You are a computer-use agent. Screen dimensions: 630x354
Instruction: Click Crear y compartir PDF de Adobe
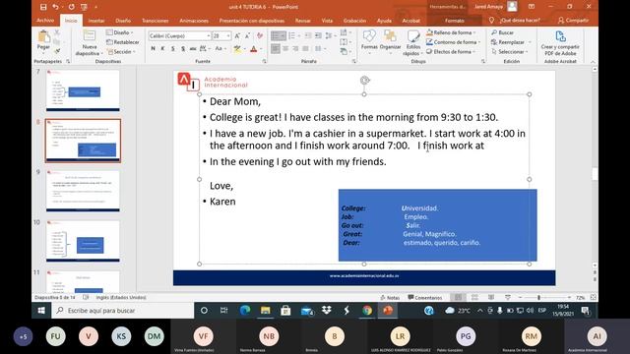[x=560, y=43]
